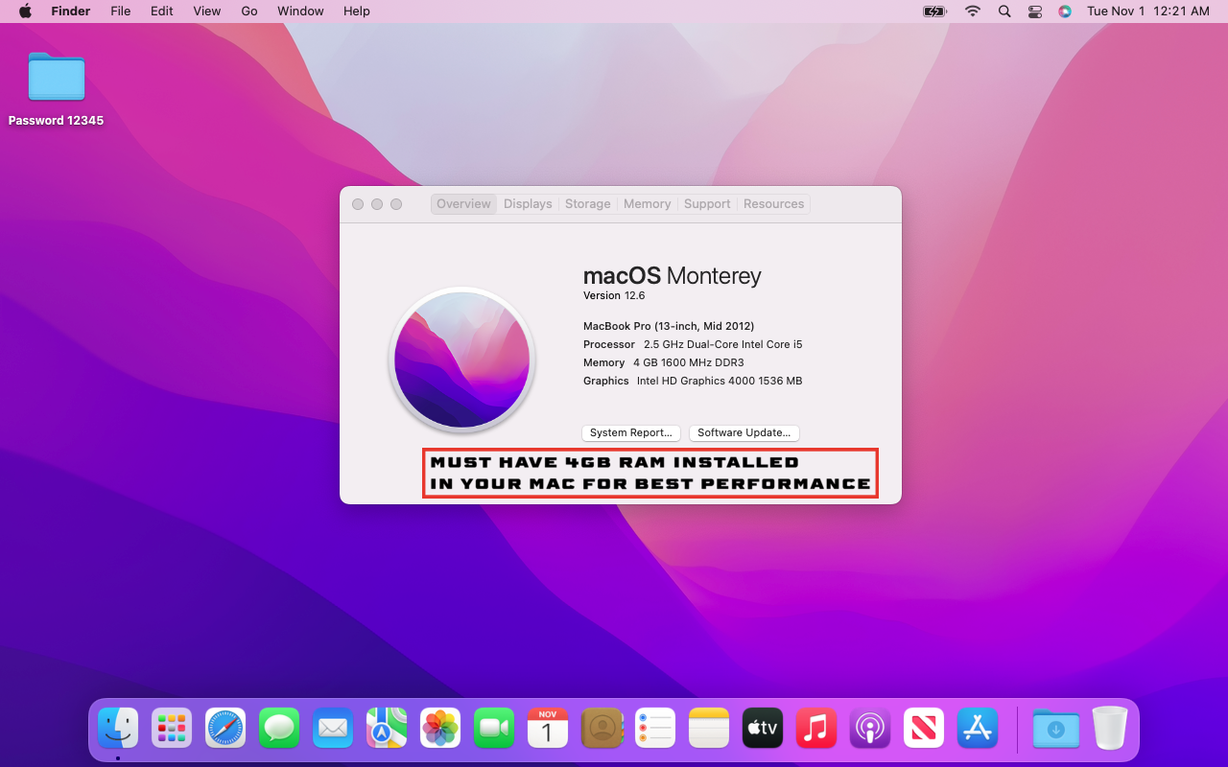Open the Help menu

357,12
